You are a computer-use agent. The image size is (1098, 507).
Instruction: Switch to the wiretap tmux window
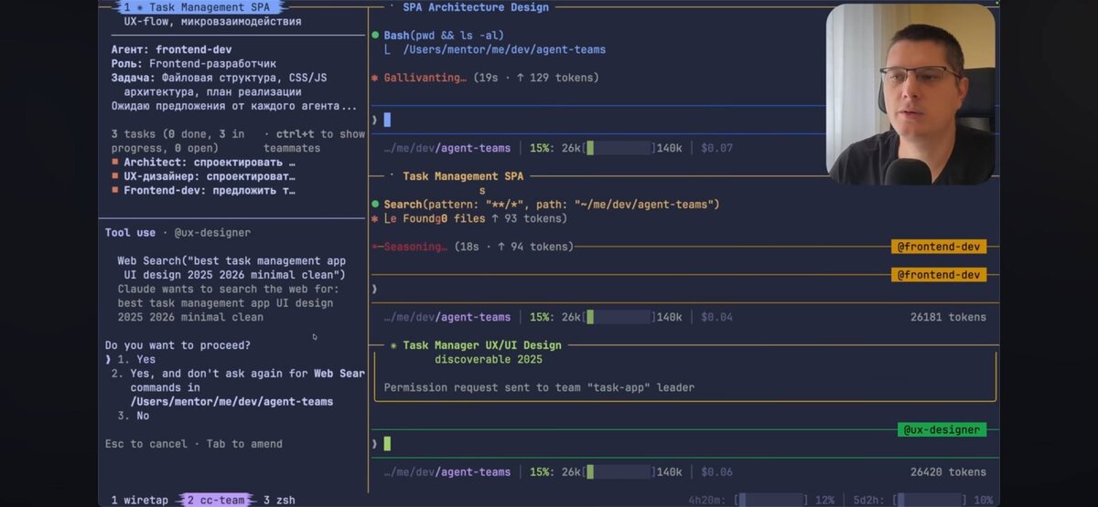(140, 500)
